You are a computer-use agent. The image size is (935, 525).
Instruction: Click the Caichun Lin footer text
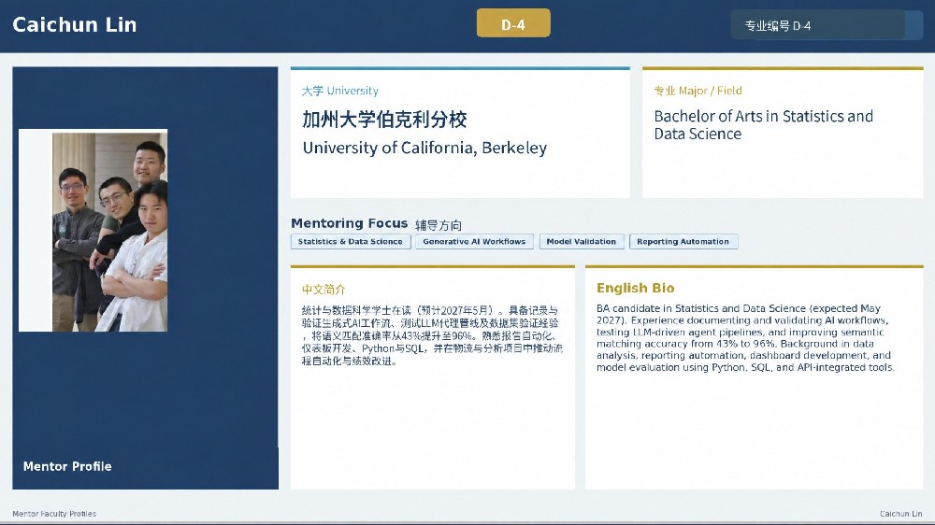(900, 514)
